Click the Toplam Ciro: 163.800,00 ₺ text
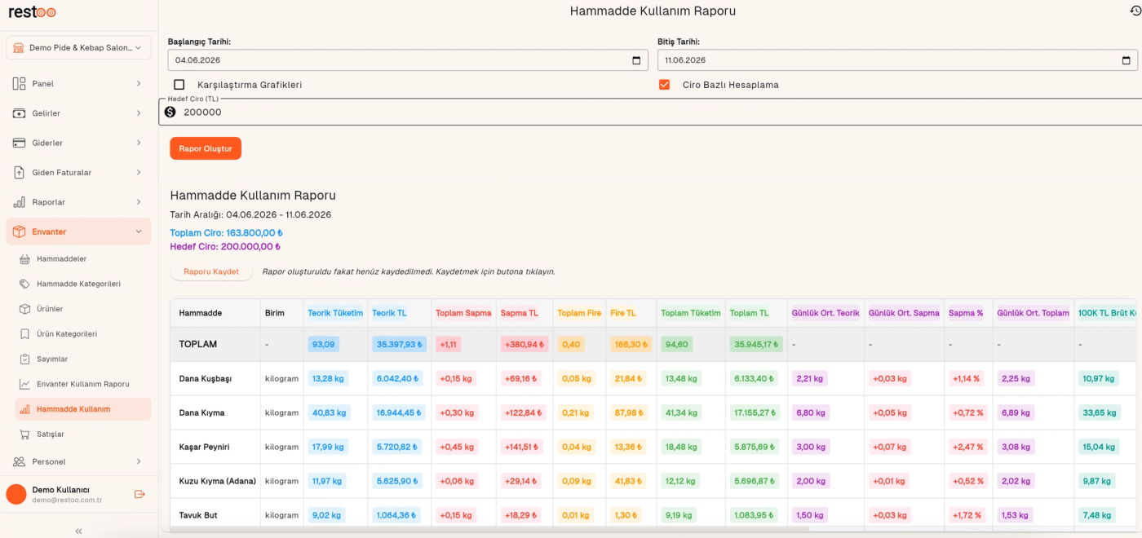The width and height of the screenshot is (1142, 538). [x=226, y=233]
